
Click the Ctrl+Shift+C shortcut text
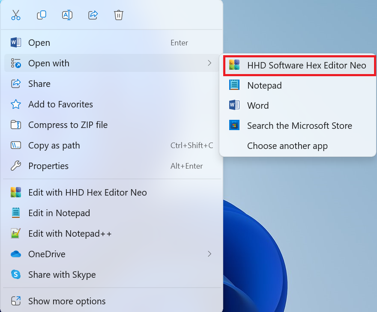pos(191,146)
